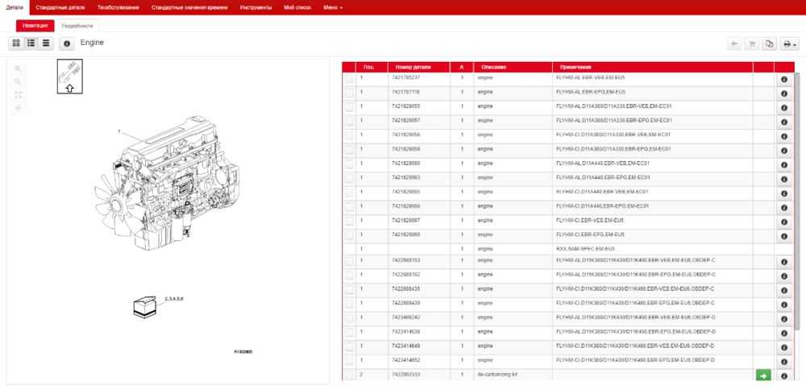Open the Техобслуживание menu item
Image resolution: width=806 pixels, height=390 pixels.
118,7
